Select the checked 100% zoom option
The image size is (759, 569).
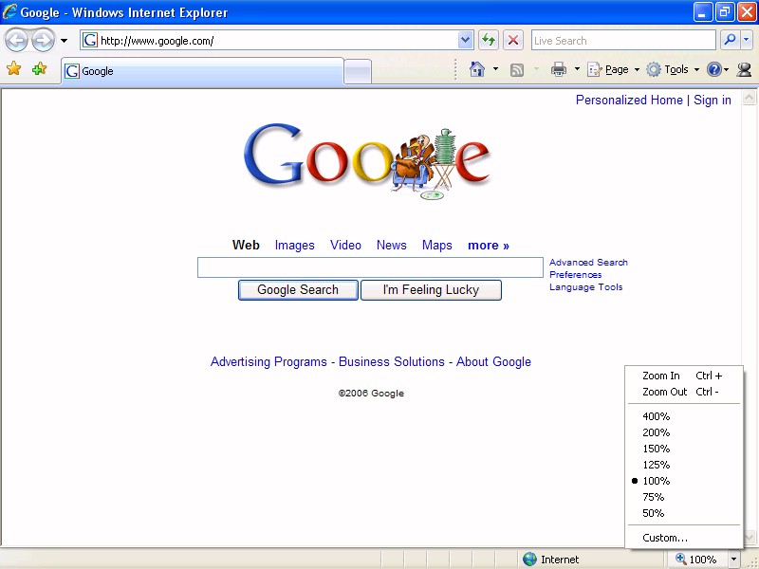click(x=684, y=481)
